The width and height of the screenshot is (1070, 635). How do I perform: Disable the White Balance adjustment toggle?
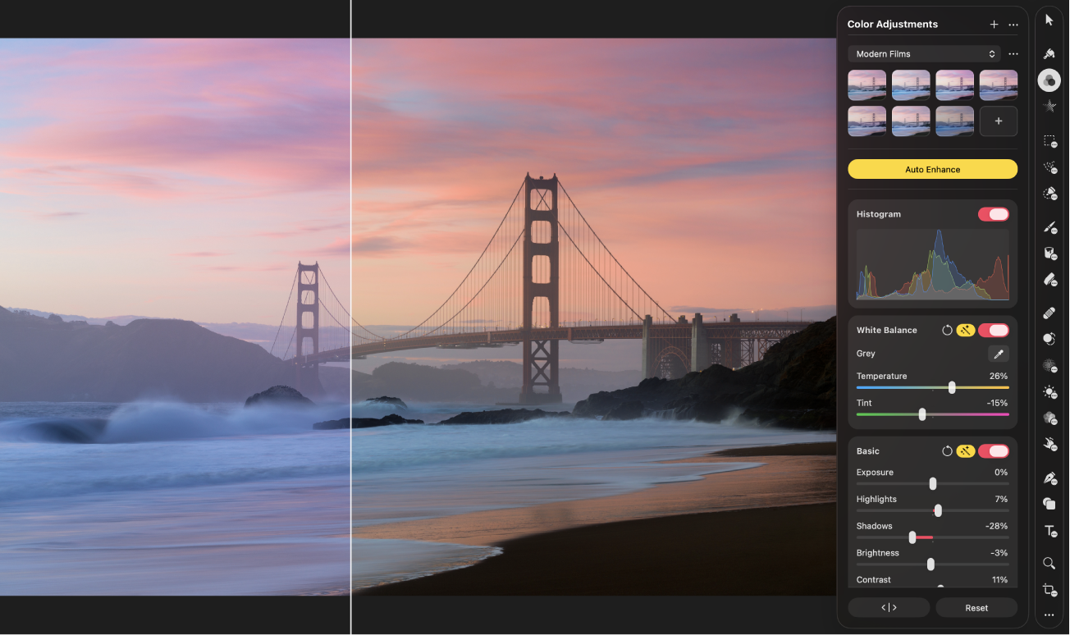(x=994, y=330)
